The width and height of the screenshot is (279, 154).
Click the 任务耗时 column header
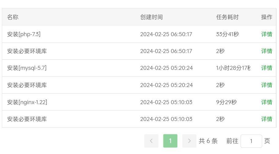tap(227, 17)
